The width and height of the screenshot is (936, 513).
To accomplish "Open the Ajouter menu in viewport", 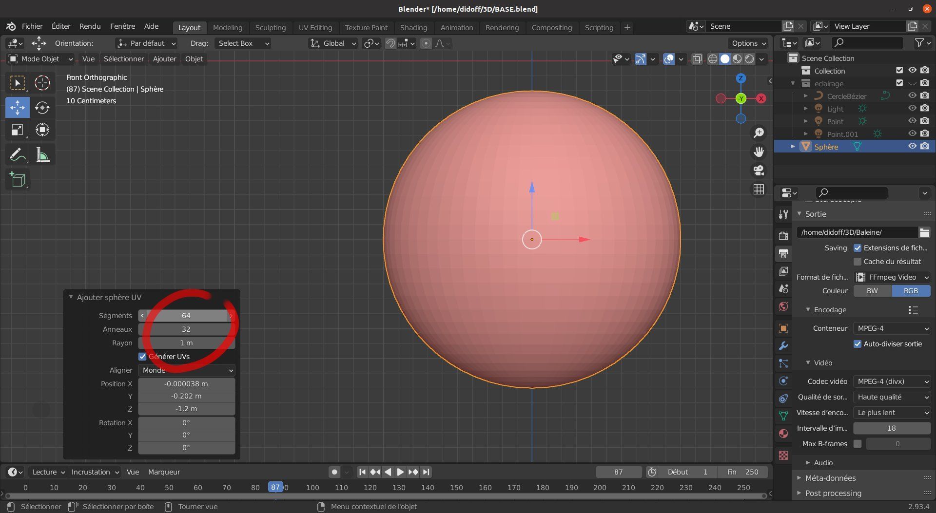I will pyautogui.click(x=164, y=59).
